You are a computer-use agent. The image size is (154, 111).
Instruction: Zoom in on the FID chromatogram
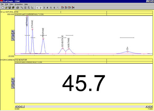click(13, 32)
